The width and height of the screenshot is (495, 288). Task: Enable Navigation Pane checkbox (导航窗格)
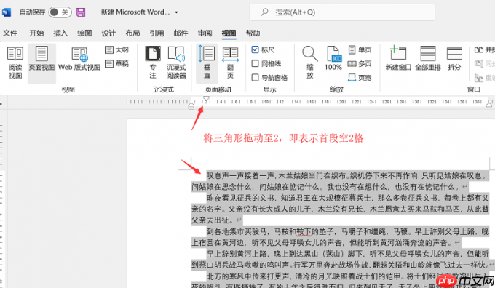[x=255, y=77]
